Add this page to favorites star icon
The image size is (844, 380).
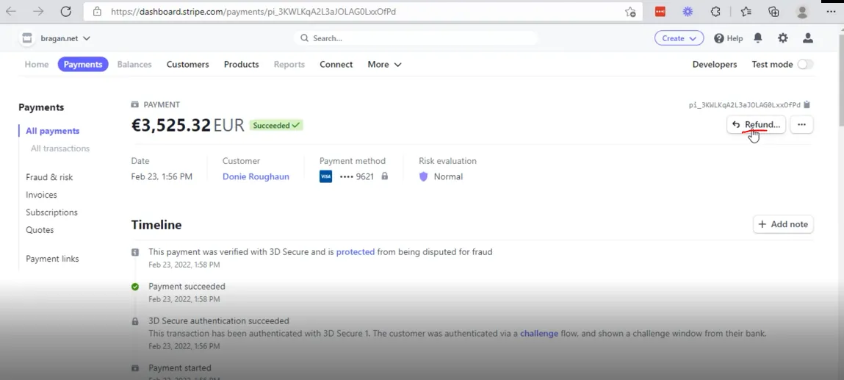pos(630,11)
